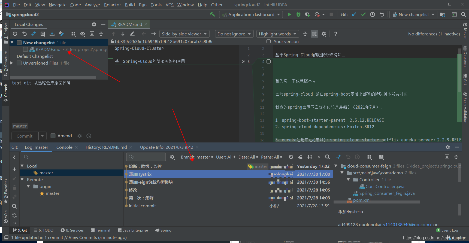
Task: Click the changes tree horizontal scrollbar
Action: (x=53, y=78)
